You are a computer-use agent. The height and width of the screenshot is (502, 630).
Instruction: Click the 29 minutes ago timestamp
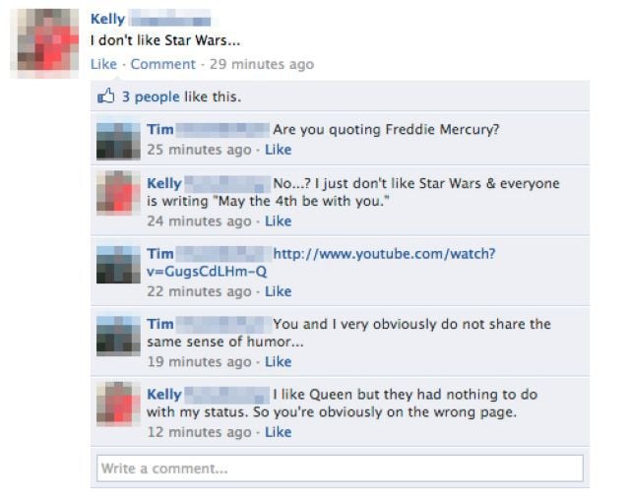coord(262,64)
